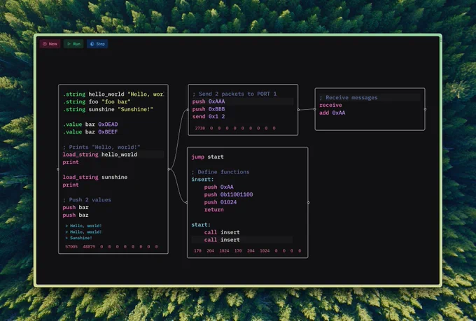Click the stack value 2730
Image resolution: width=476 pixels, height=321 pixels.
(199, 129)
